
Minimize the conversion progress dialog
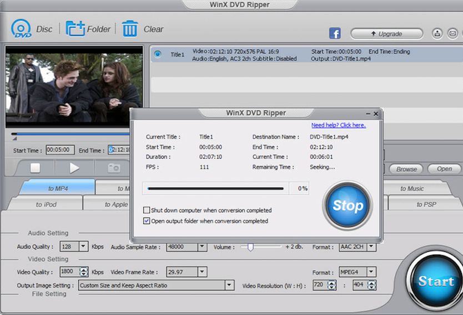click(368, 113)
